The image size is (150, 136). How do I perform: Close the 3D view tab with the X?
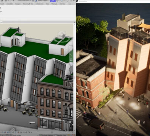point(1,22)
